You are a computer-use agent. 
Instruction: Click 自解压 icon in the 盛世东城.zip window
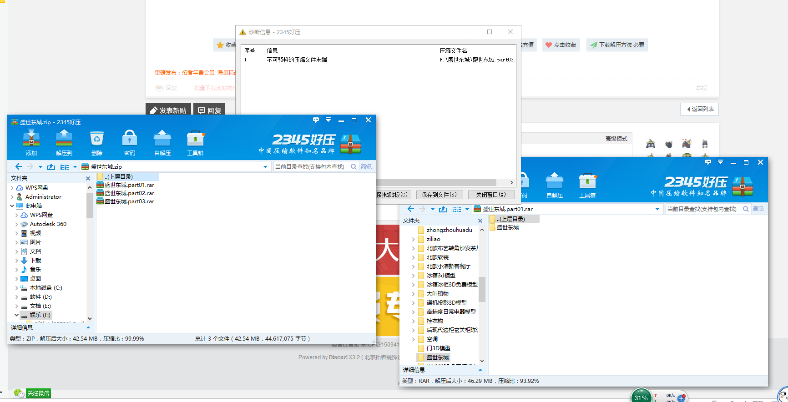tap(162, 139)
